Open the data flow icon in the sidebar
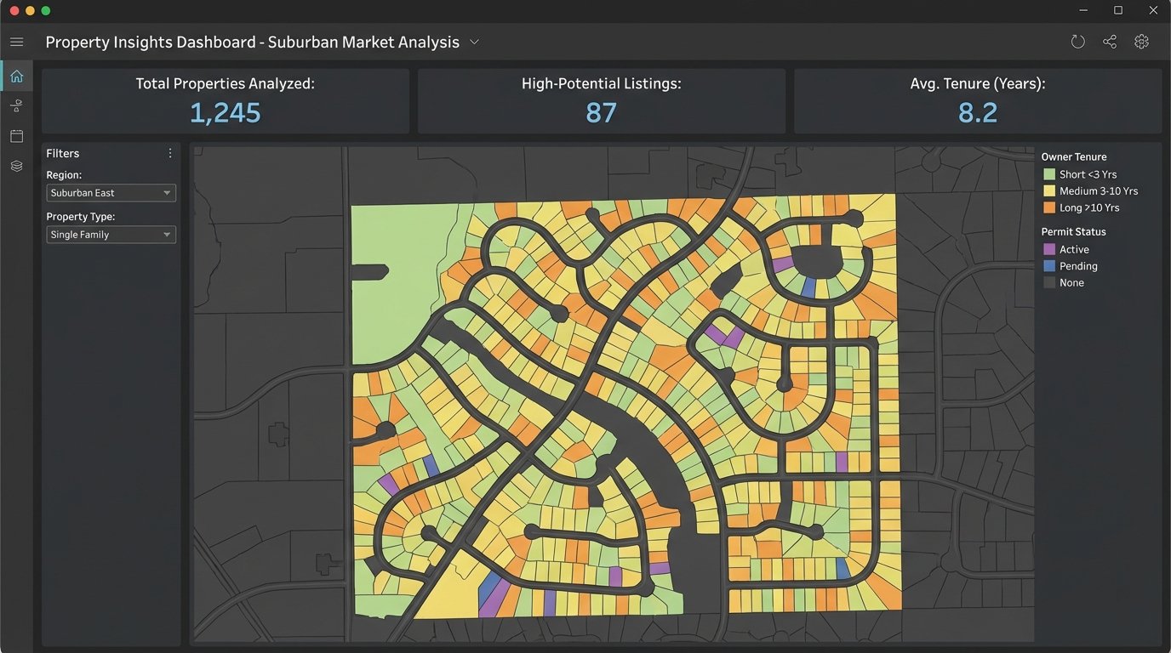The width and height of the screenshot is (1171, 653). [x=16, y=105]
